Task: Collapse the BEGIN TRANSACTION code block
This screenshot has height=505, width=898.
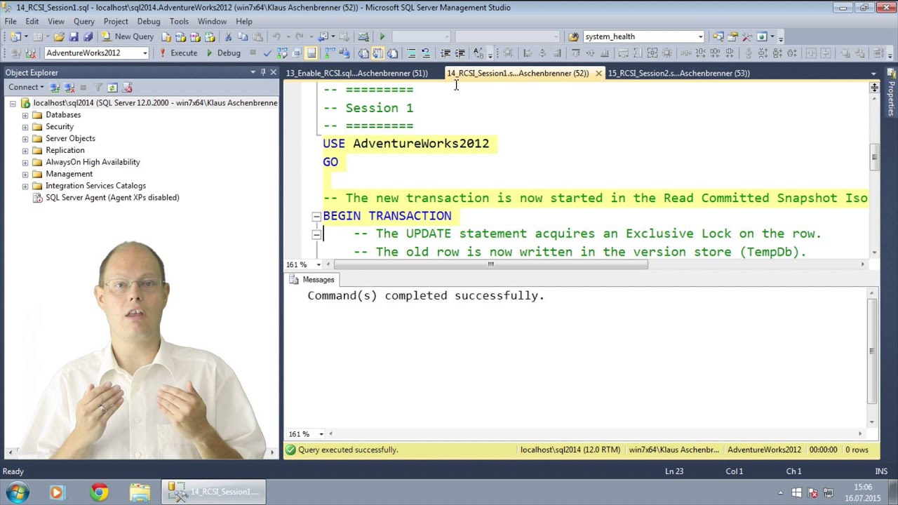Action: tap(316, 217)
